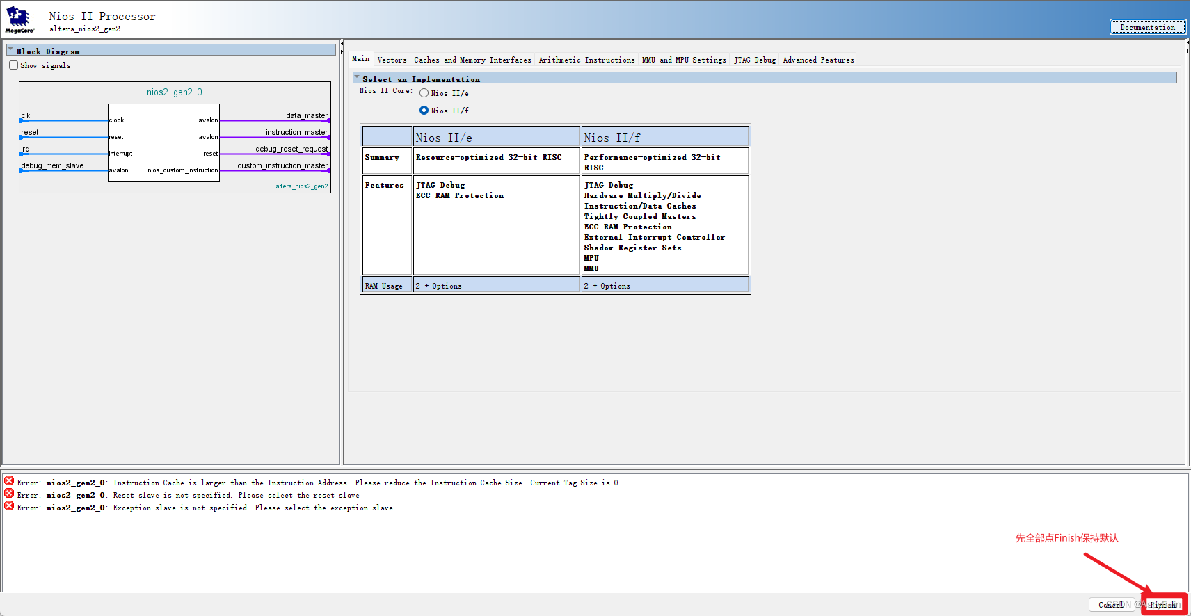Click the Hardware Multiply/Divide feature text
The width and height of the screenshot is (1191, 616).
pos(643,196)
